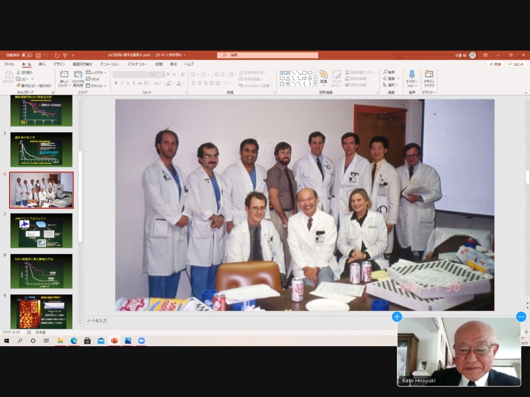Screen dimensions: 530x397
Task: Open the スライドショー (Slide Show) tab
Action: tap(137, 64)
